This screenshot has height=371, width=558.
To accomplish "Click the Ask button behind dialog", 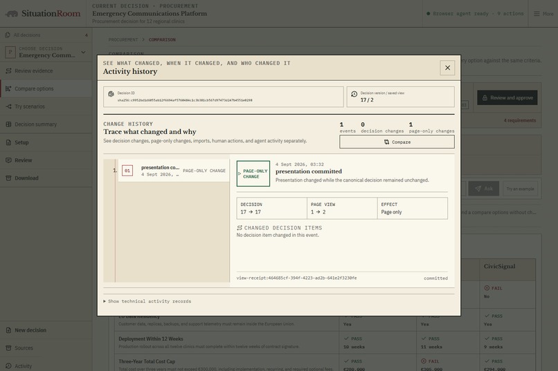I will pos(484,189).
